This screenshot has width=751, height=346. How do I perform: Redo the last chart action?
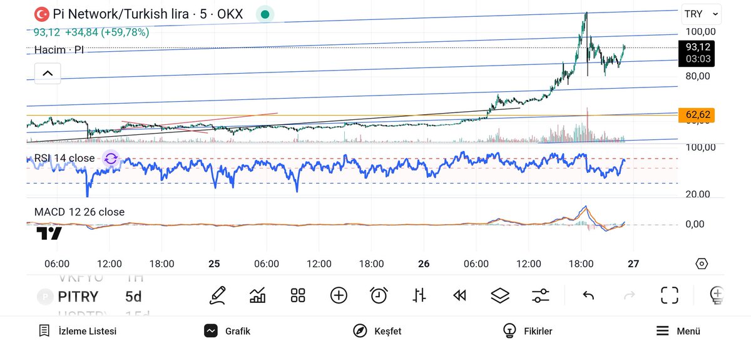point(630,295)
